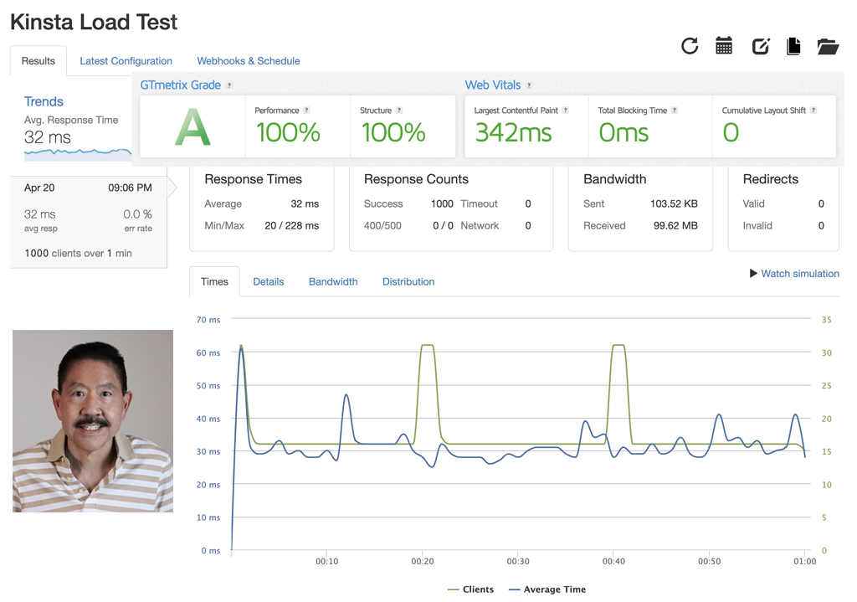
Task: Click the Watch simulation link
Action: coord(799,274)
